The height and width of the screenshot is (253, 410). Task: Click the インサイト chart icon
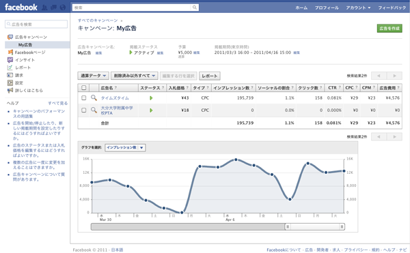(10, 60)
